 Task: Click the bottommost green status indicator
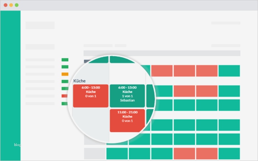[x=65, y=103]
